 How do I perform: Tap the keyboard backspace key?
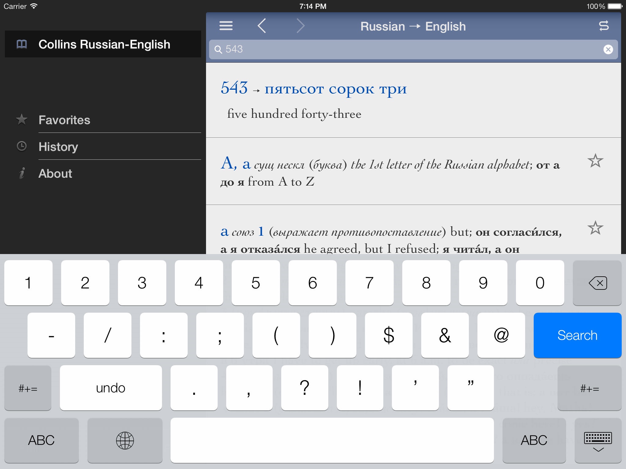click(597, 283)
